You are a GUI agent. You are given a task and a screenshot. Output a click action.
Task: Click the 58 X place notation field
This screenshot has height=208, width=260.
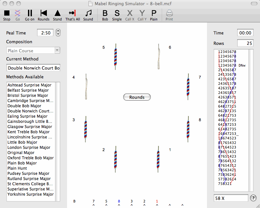coord(231,198)
